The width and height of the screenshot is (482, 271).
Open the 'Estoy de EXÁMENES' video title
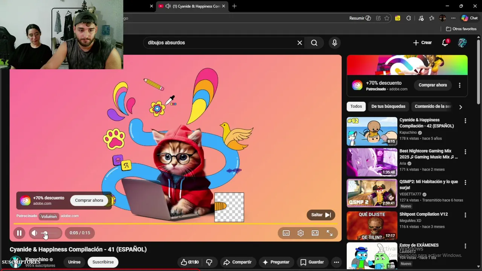click(419, 245)
